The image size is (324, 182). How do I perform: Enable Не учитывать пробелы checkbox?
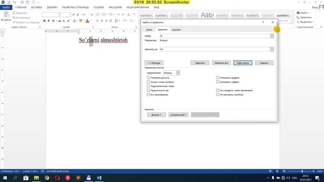[x=218, y=95]
